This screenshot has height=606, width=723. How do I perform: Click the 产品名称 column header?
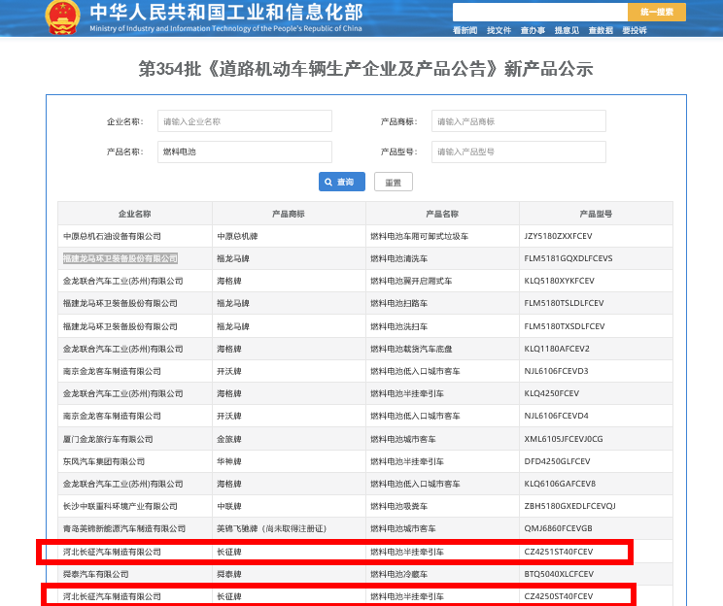point(442,214)
